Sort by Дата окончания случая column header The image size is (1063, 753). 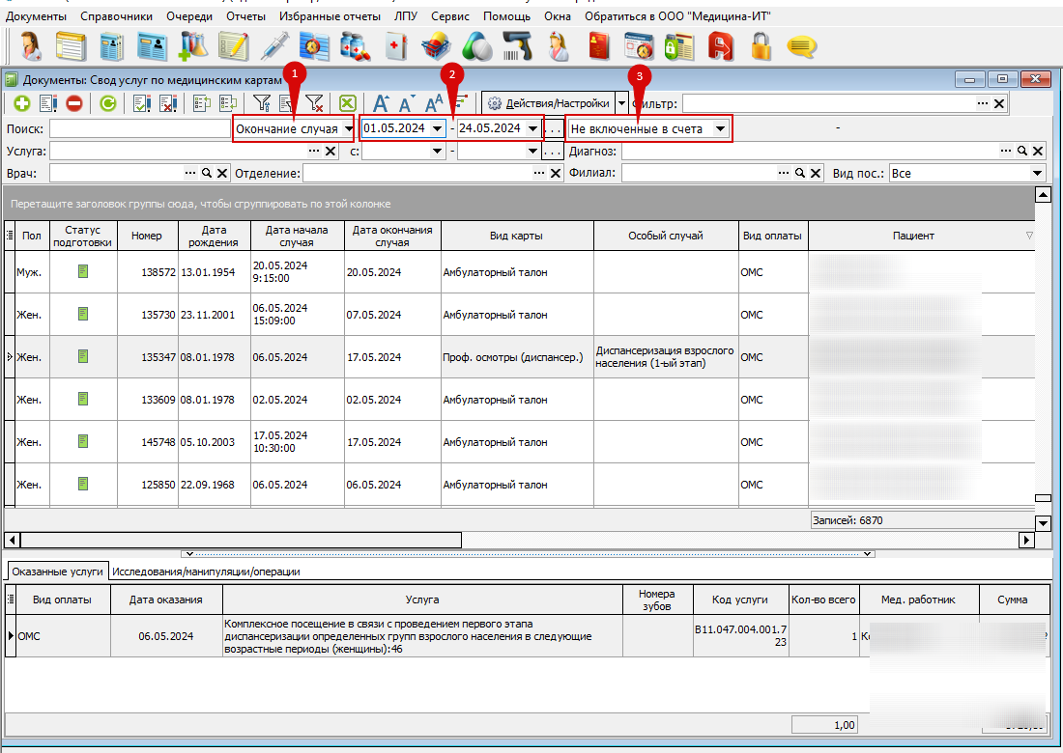[x=392, y=236]
